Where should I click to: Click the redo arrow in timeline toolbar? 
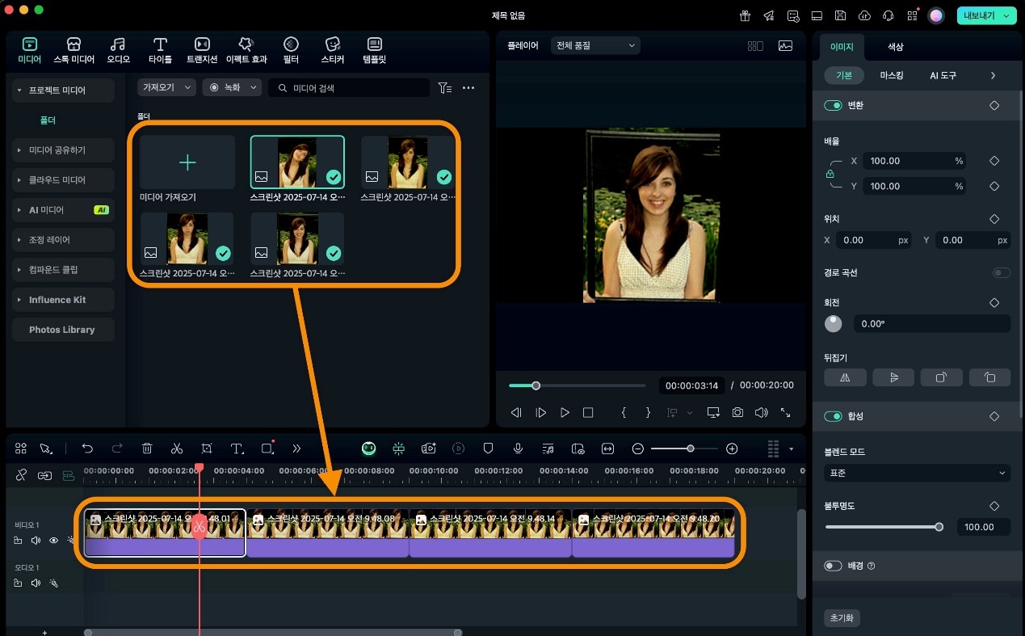tap(117, 449)
